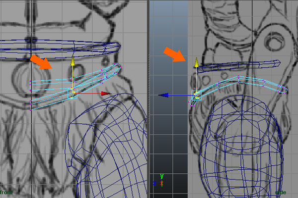Select the blue Z-axis move arrow in side view
This screenshot has height=198, width=298.
[x=163, y=96]
